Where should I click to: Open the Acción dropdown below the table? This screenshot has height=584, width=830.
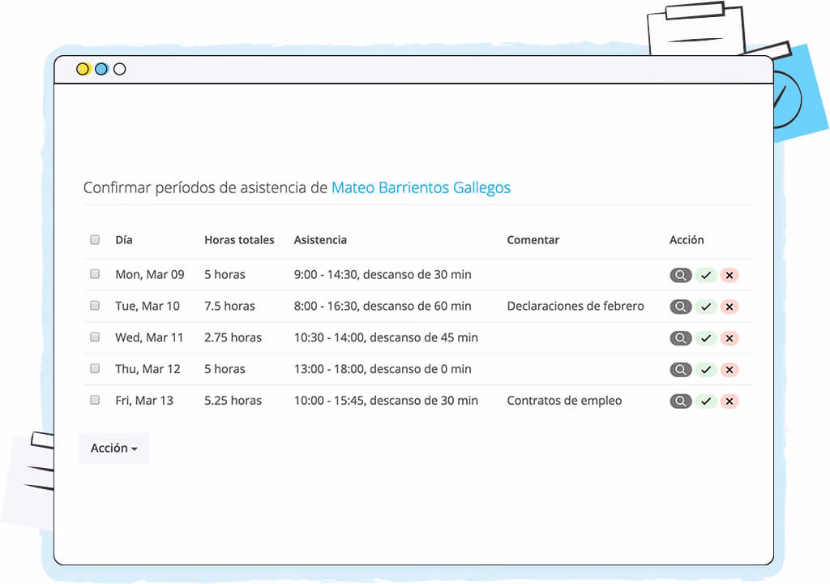[113, 448]
